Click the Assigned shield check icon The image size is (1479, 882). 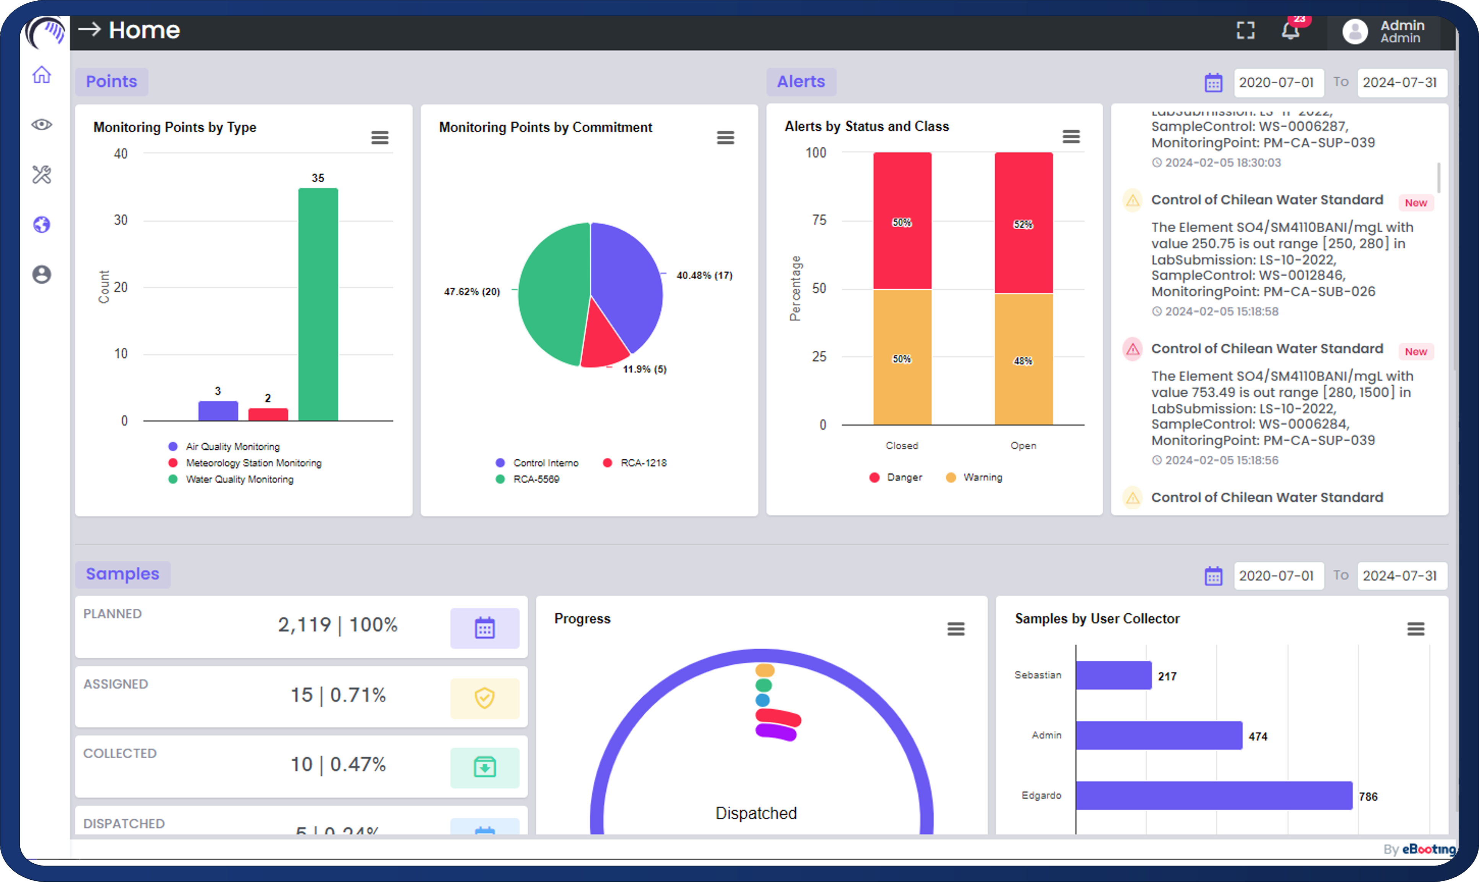point(485,698)
